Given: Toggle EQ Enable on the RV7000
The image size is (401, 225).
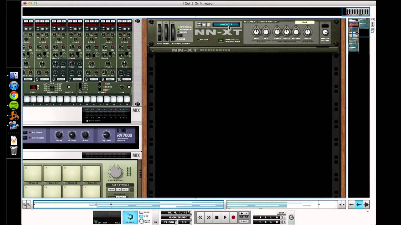Looking at the screenshot, I should [x=25, y=132].
